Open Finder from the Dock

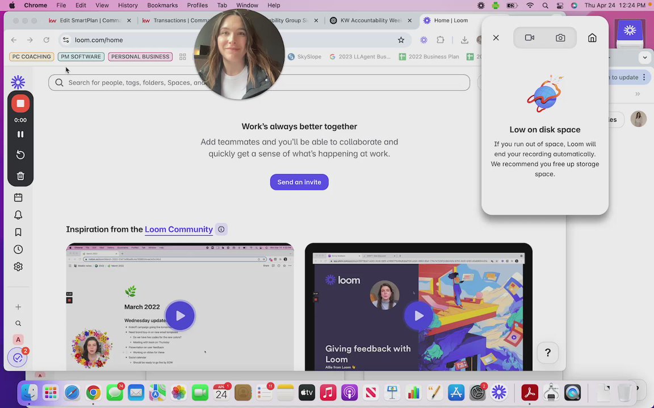(29, 392)
